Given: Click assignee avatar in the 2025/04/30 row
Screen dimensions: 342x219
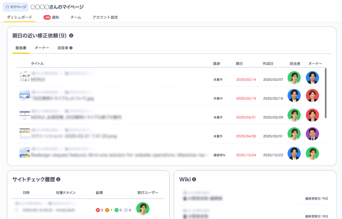Looking at the screenshot, I should coord(294,134).
